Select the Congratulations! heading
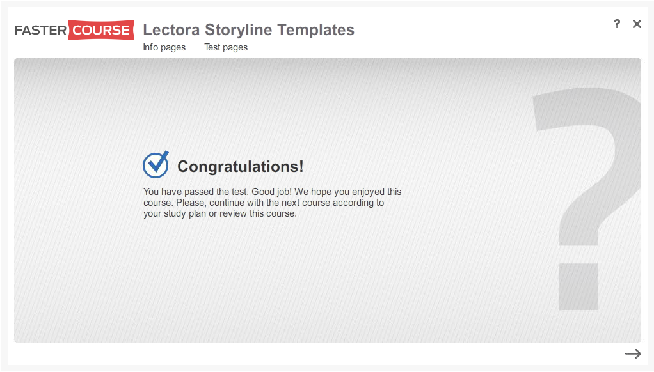This screenshot has width=654, height=372. click(240, 167)
